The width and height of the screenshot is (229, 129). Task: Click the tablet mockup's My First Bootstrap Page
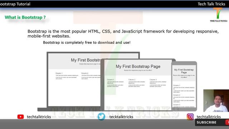click(x=138, y=66)
